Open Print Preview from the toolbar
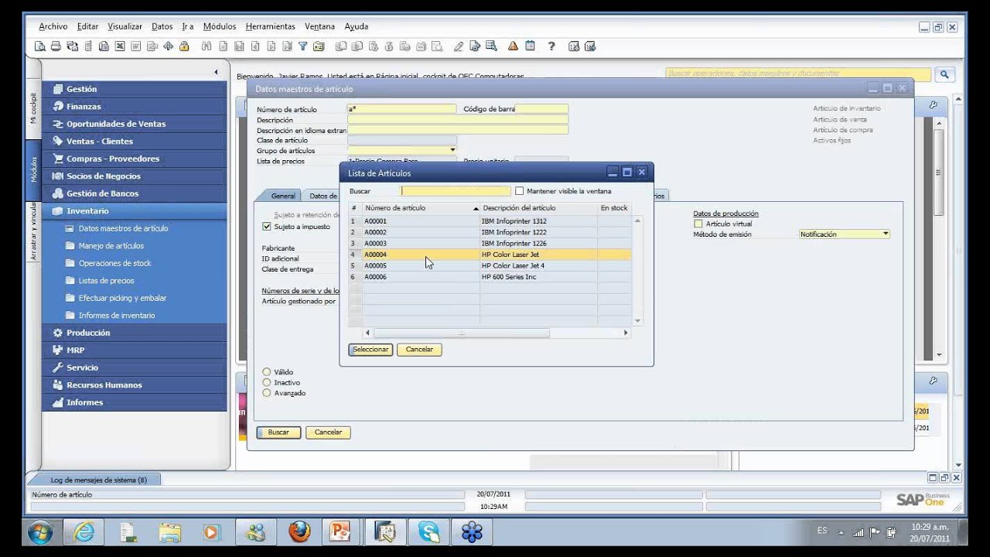The width and height of the screenshot is (990, 557). 40,46
